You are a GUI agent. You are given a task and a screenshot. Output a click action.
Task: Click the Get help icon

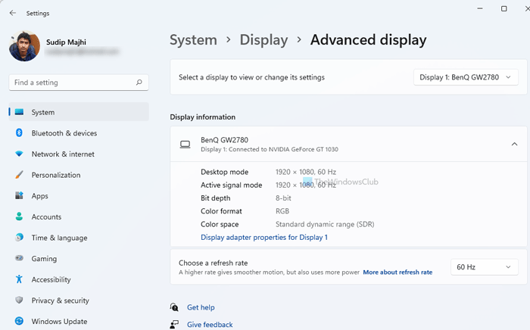175,307
